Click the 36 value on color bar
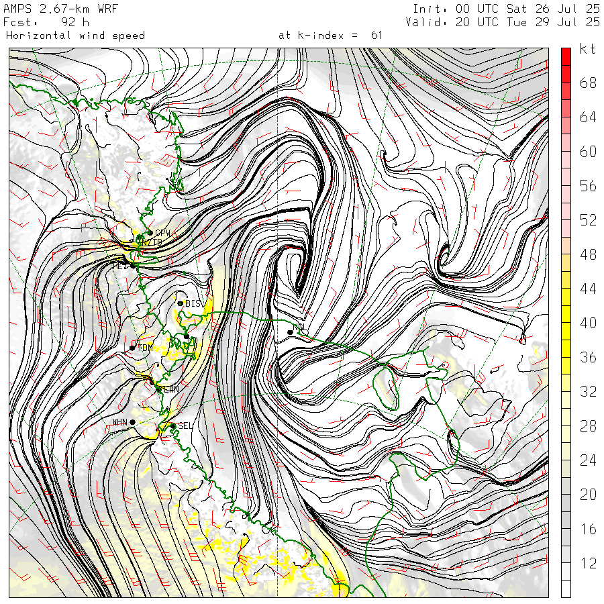Screen dimensions: 604x604 click(x=588, y=358)
